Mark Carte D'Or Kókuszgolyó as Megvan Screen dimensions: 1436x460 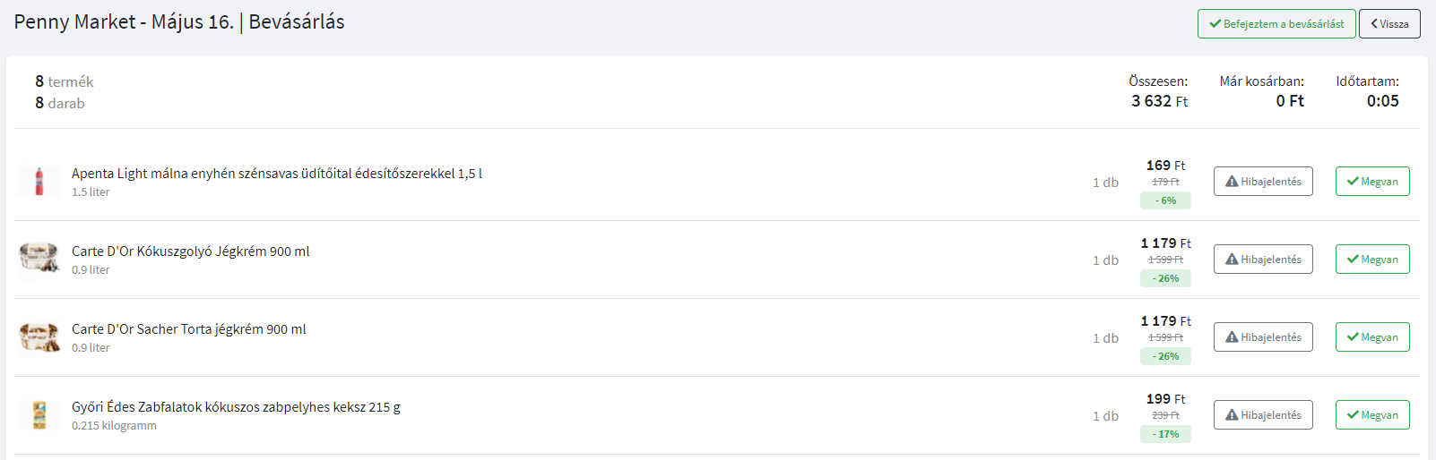pos(1372,260)
